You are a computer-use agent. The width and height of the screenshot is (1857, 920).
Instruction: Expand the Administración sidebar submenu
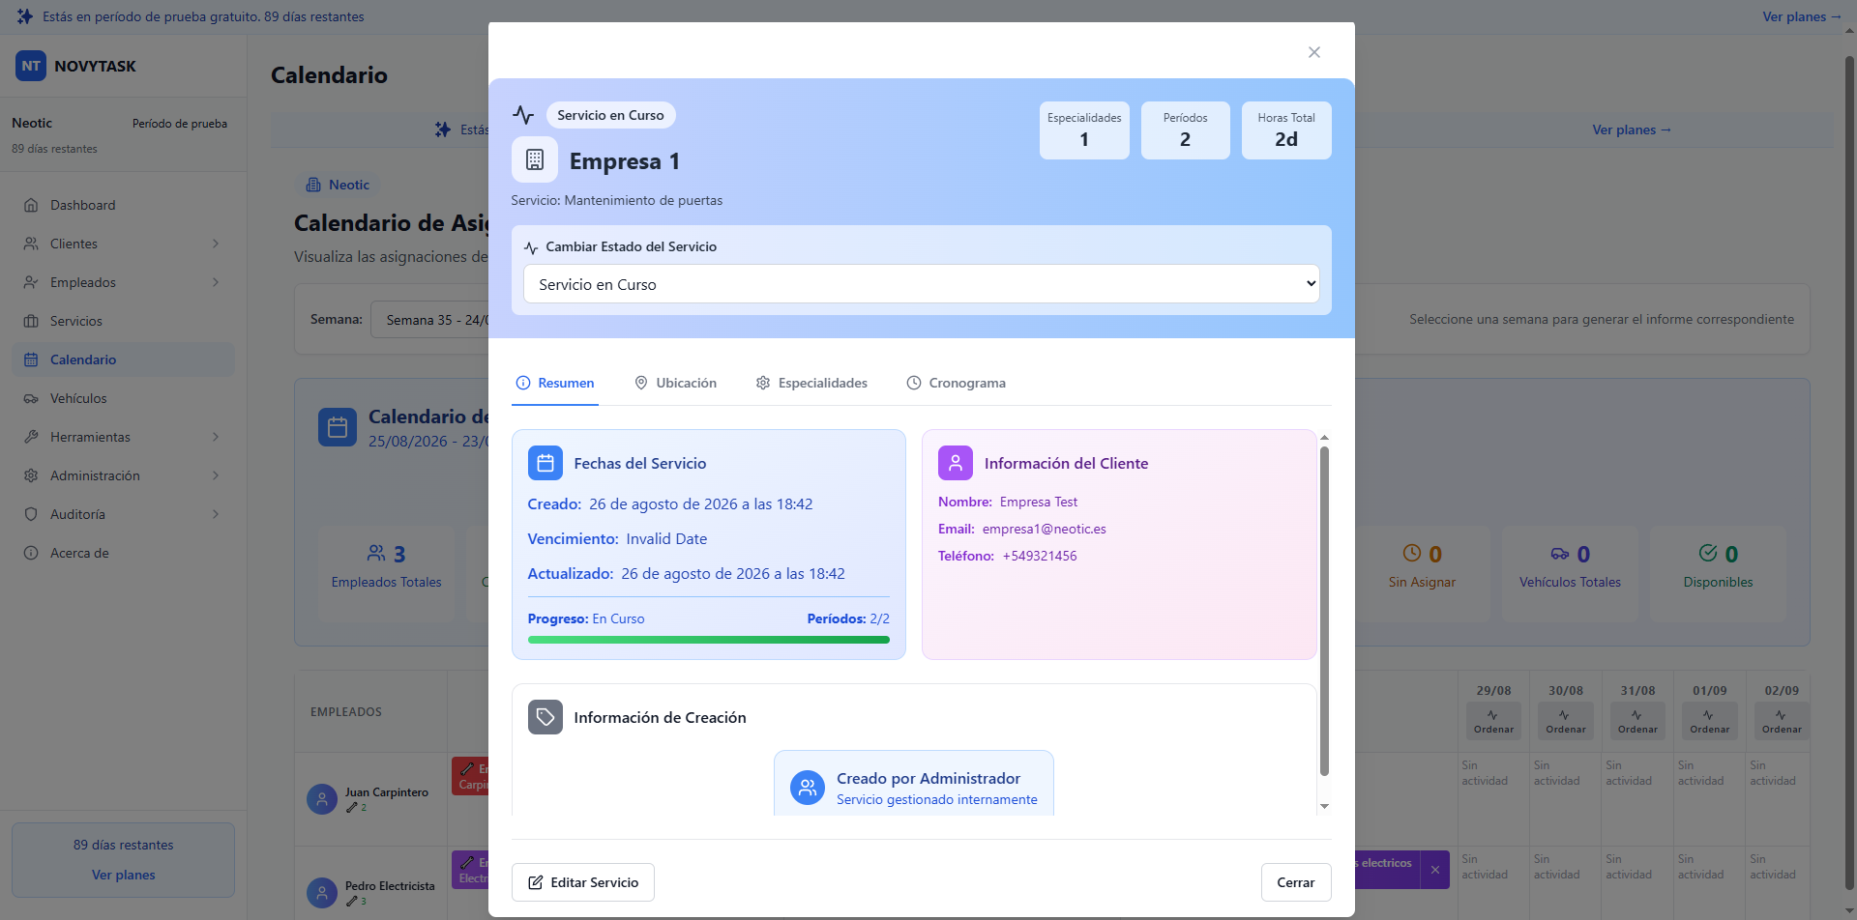click(x=216, y=475)
